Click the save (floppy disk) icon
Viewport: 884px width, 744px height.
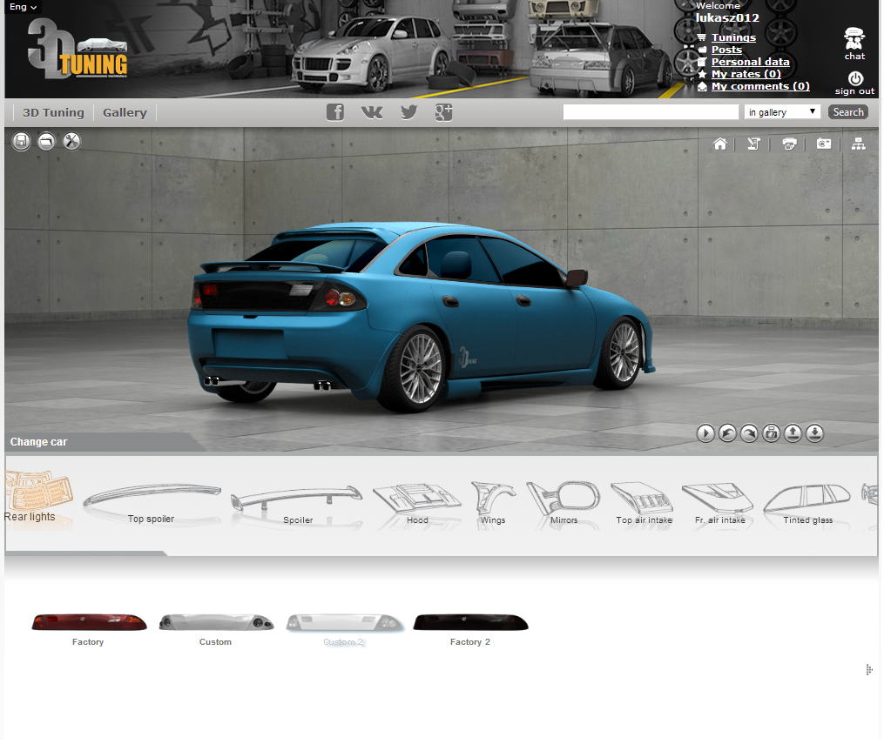click(x=22, y=141)
